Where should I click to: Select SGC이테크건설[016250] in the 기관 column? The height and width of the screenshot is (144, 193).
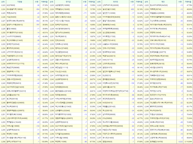(15, 87)
